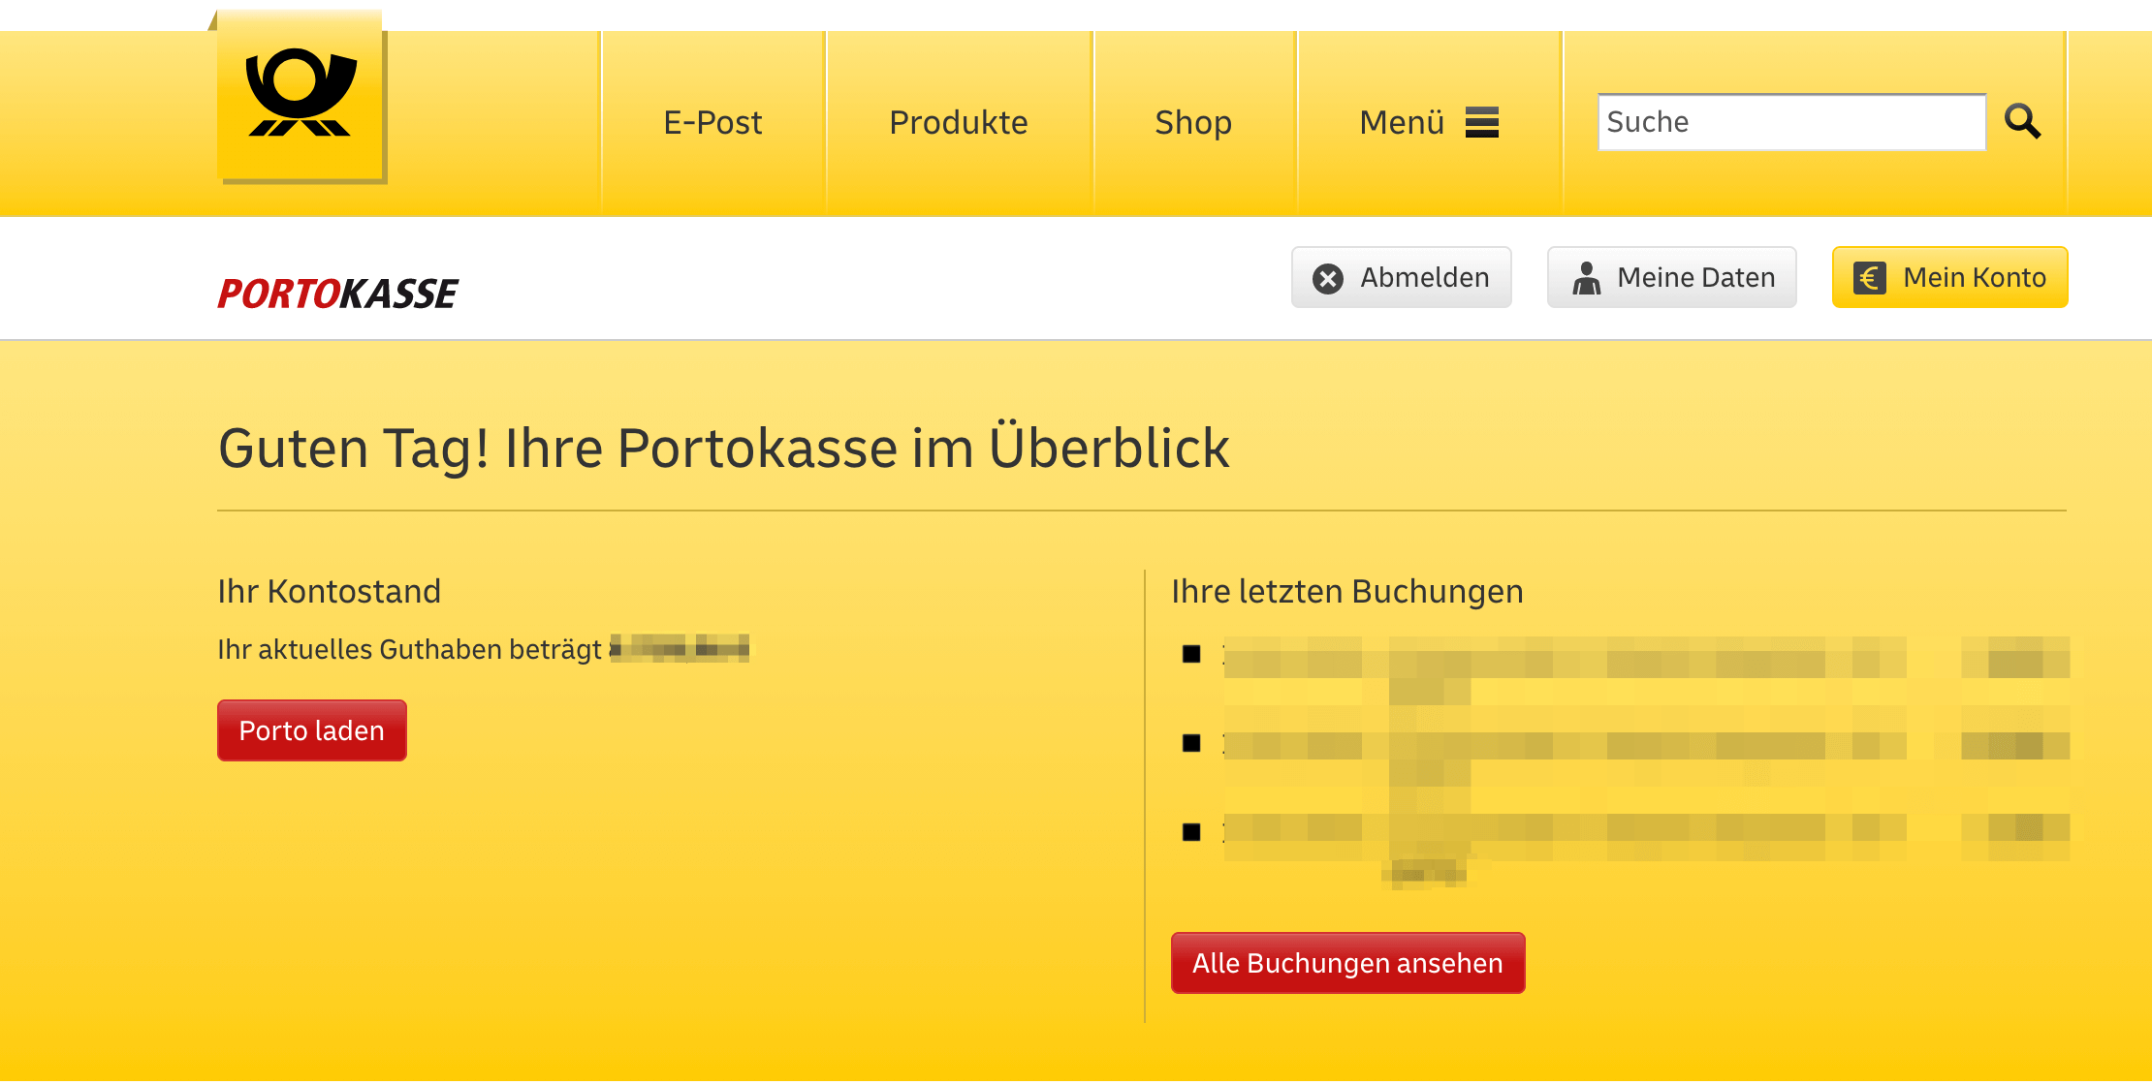2152x1085 pixels.
Task: Click the PORTOKASSE brand logo
Action: [337, 294]
